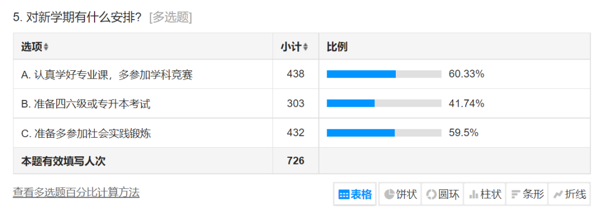Sort by 小计 column arrows
Screen dimensions: 608x218
pyautogui.click(x=306, y=47)
